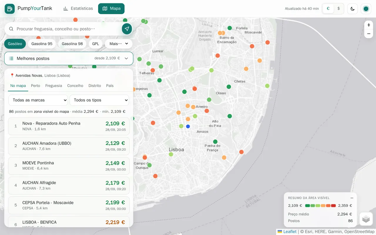Zoom in the map with plus button
This screenshot has width=376, height=235.
pyautogui.click(x=369, y=25)
